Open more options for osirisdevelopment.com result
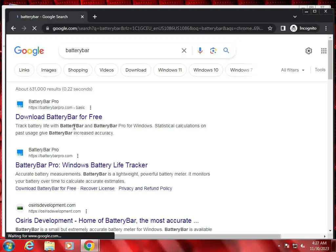The width and height of the screenshot is (336, 252). tap(86, 211)
